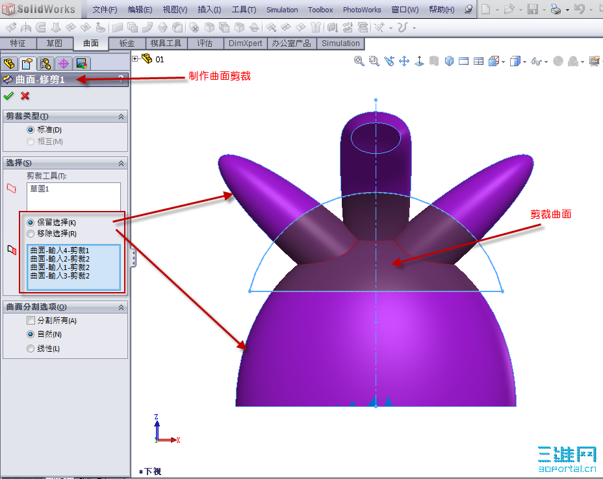Viewport: 603px width, 479px height.
Task: Cancel surface trim with red X
Action: [x=25, y=96]
